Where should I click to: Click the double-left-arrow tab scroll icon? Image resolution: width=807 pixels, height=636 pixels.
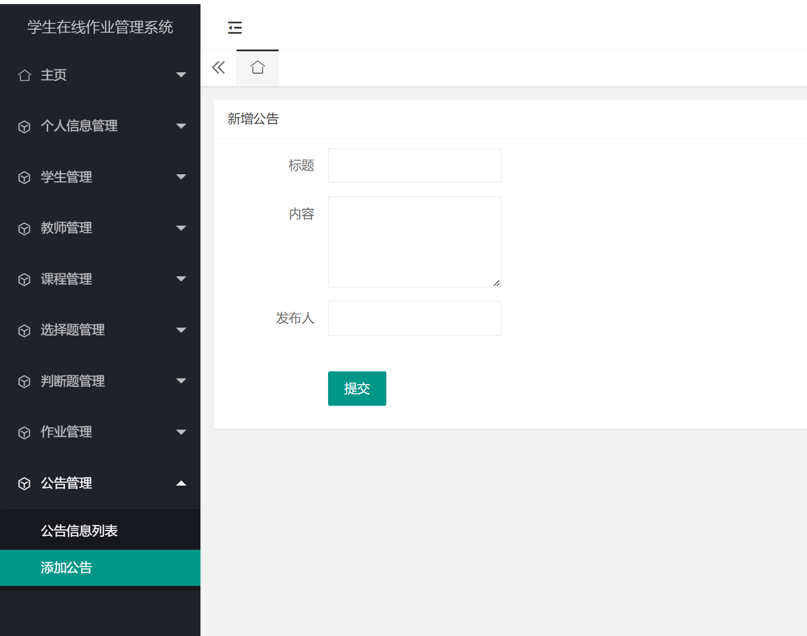[219, 68]
